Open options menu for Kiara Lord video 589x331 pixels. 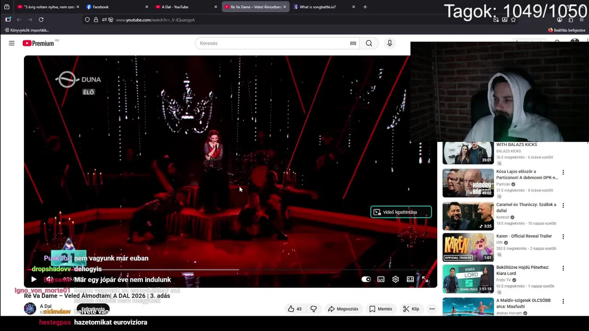click(563, 268)
